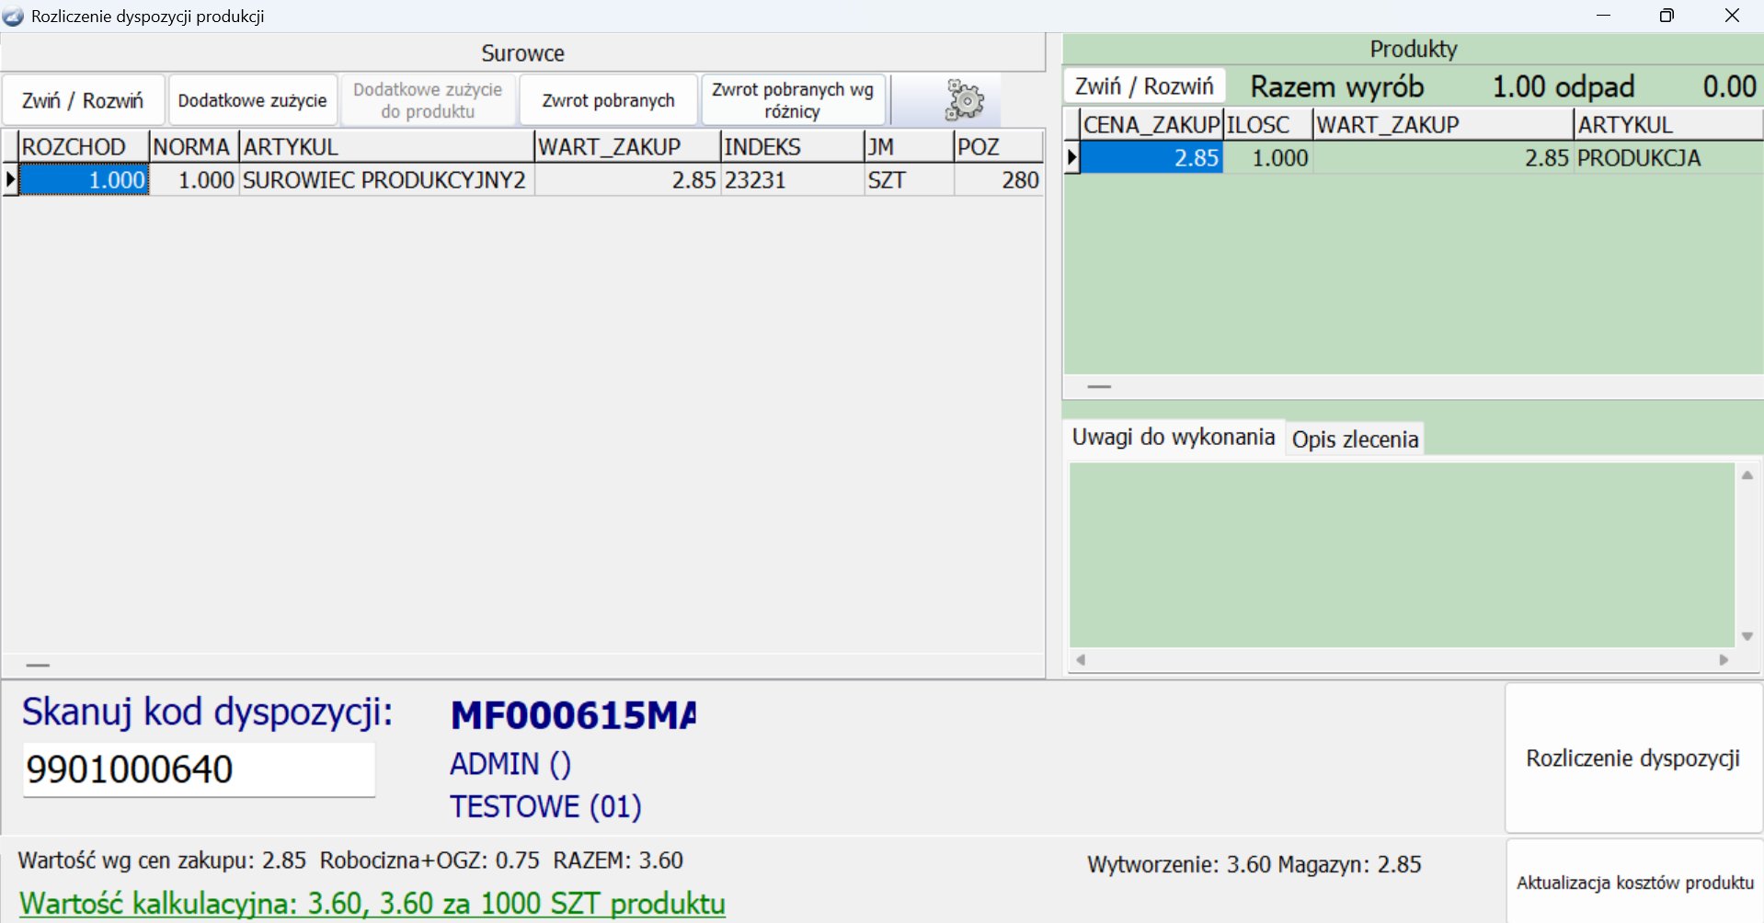1764x923 pixels.
Task: Click the notes panel scroll up arrow
Action: pyautogui.click(x=1747, y=475)
